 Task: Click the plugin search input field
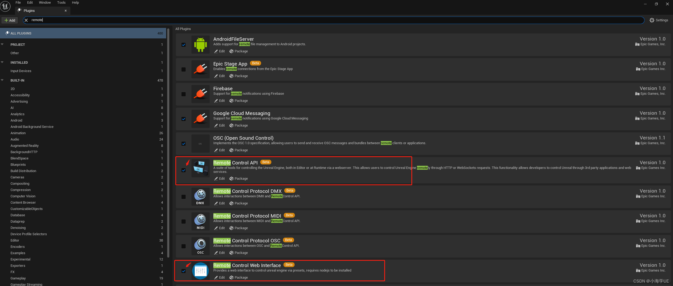click(334, 20)
